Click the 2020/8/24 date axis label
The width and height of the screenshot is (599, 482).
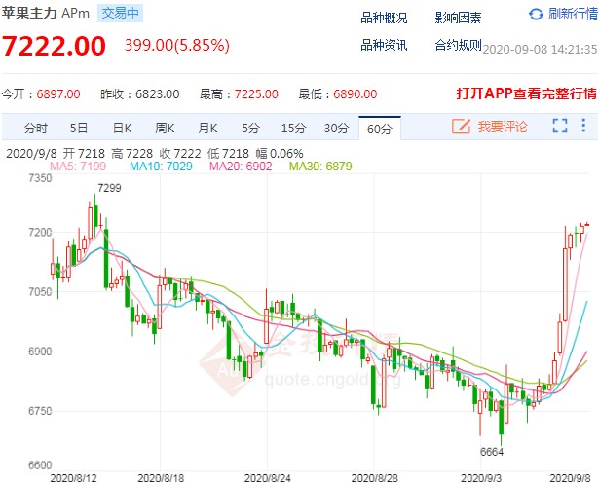pos(268,477)
